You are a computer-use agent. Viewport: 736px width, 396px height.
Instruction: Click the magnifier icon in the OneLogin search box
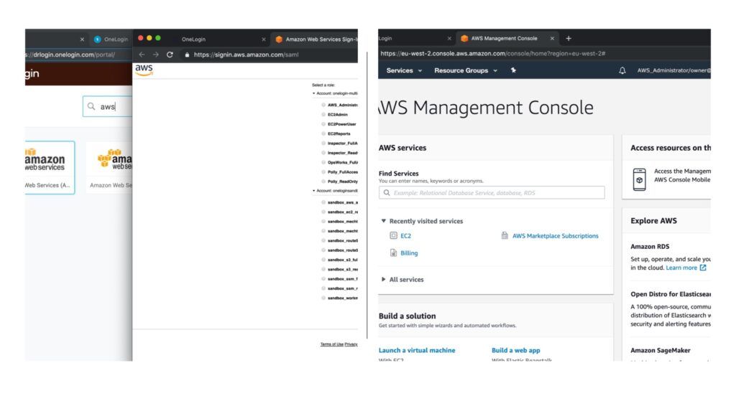click(x=91, y=106)
